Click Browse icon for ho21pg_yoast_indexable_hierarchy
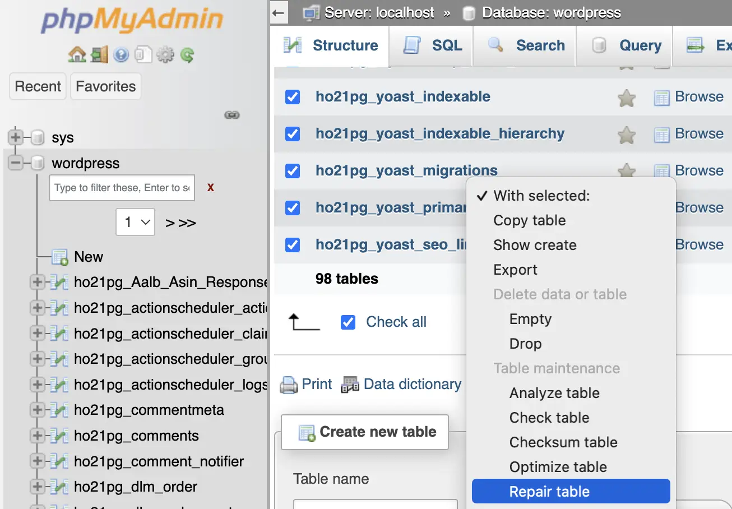 click(662, 135)
